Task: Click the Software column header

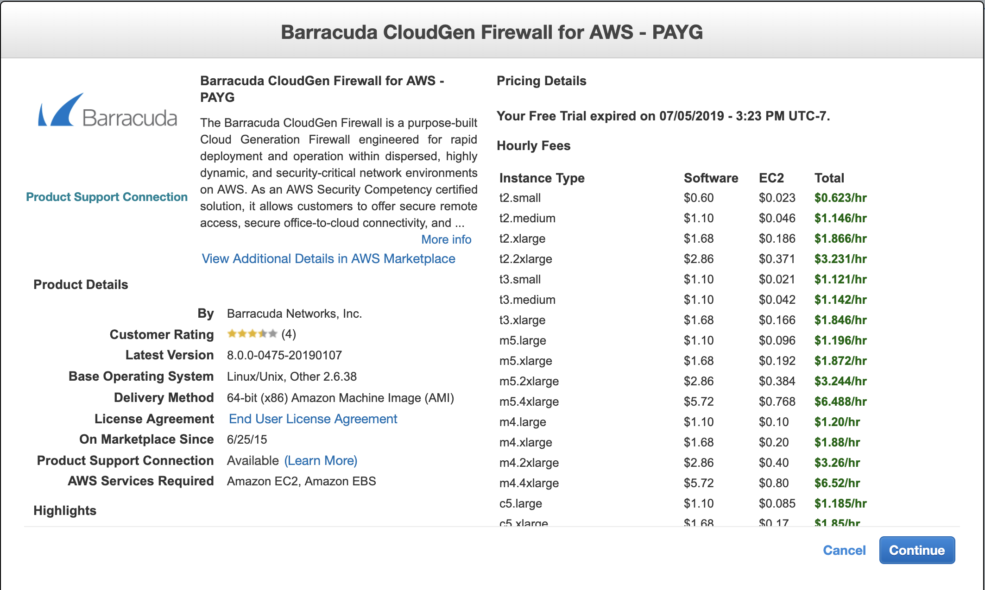Action: click(711, 178)
